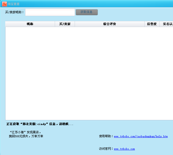
Task: Click the 信誉度 column header
Action: click(x=152, y=24)
